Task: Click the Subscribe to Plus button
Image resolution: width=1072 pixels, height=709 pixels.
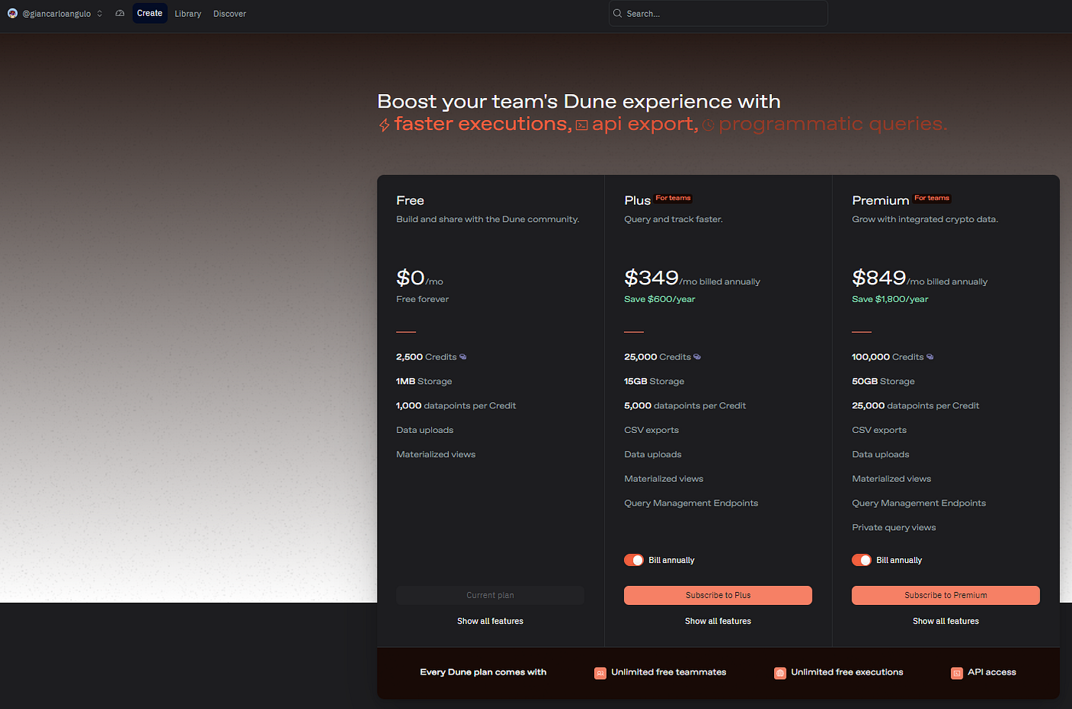Action: coord(718,595)
